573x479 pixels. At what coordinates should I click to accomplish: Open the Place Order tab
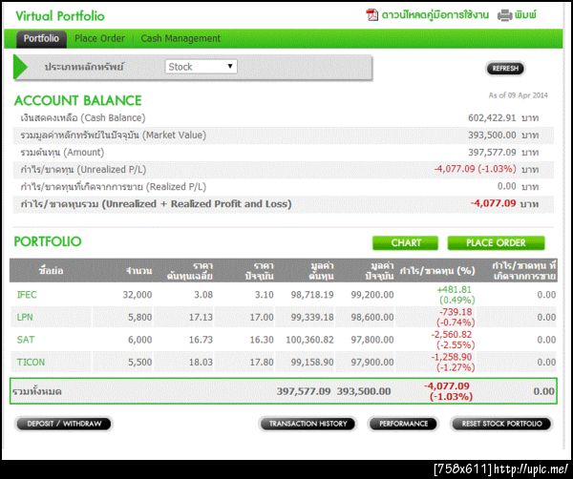click(x=99, y=38)
